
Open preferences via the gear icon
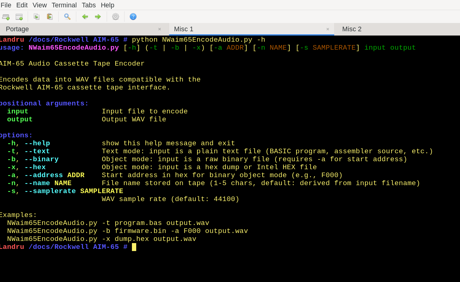coord(116,17)
